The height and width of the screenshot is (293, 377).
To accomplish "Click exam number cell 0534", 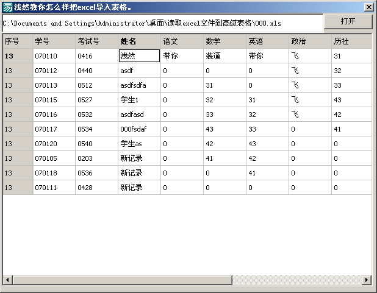I will click(x=96, y=129).
